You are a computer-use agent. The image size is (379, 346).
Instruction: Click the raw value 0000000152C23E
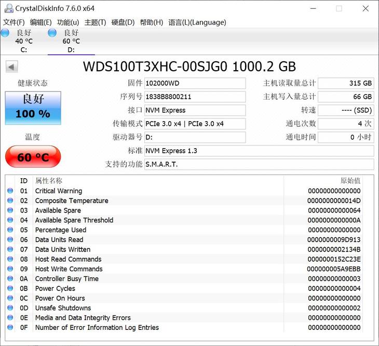click(334, 259)
